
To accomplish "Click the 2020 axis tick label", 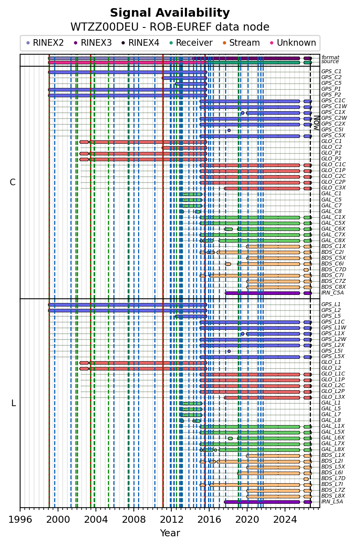I will (x=247, y=519).
